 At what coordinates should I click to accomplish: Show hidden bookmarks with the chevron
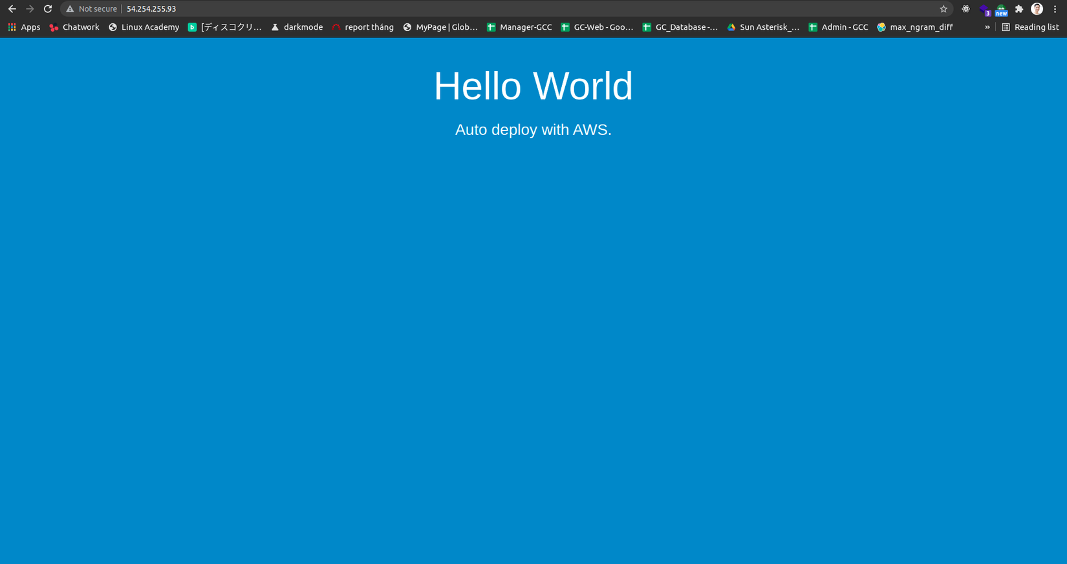point(987,27)
